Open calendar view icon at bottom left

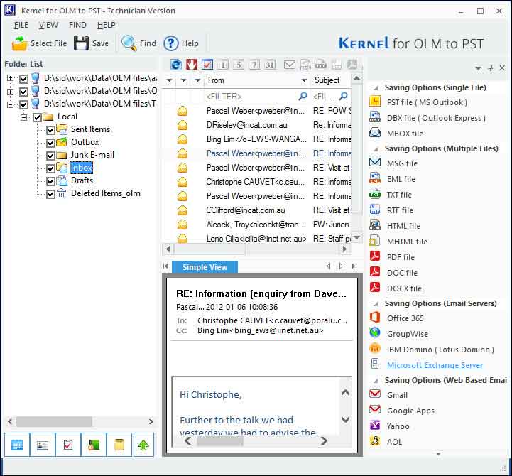pyautogui.click(x=17, y=445)
